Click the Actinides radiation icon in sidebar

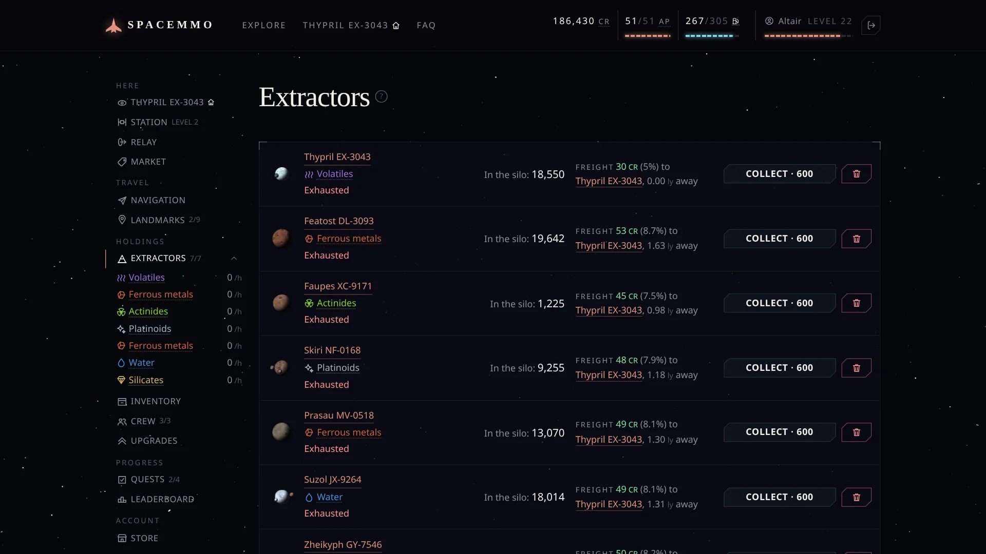click(x=121, y=312)
